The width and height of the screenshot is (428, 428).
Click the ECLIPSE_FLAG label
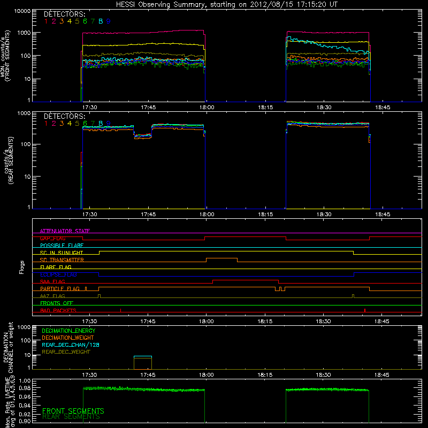[58, 274]
